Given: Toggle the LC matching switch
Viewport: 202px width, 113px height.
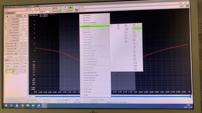Looking at the screenshot, I should (x=75, y=11).
